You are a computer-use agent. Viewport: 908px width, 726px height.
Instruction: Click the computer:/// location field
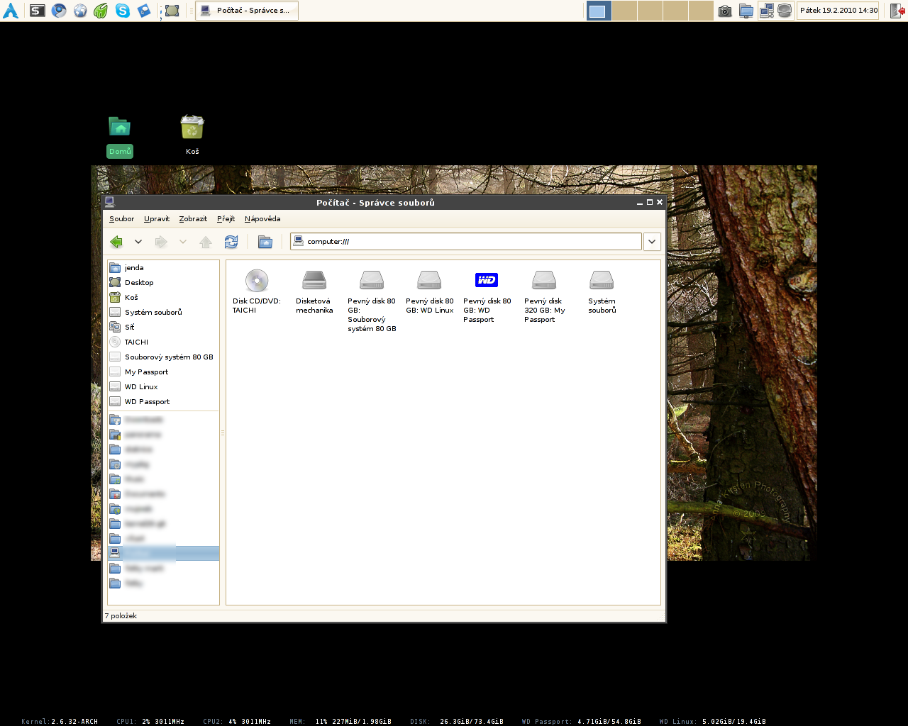point(468,242)
